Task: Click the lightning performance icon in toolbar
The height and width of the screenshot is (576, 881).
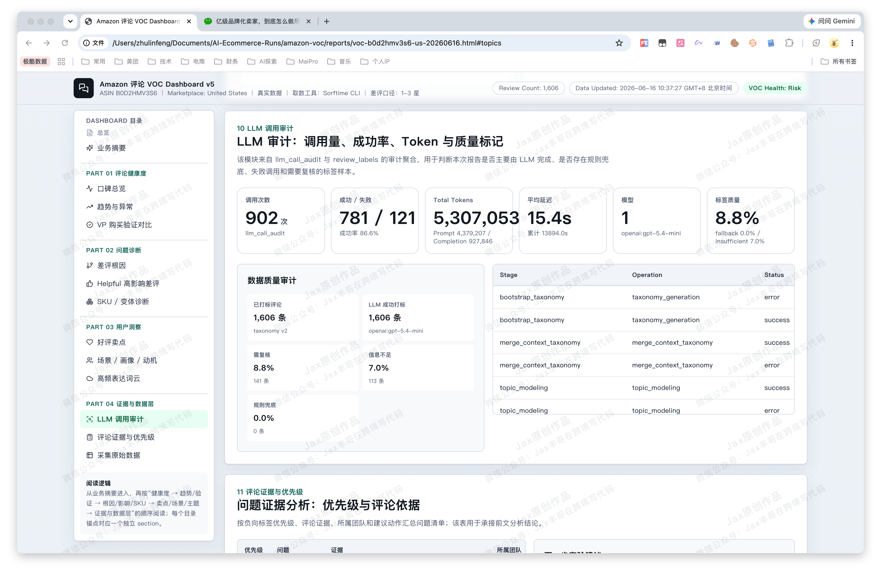Action: coord(816,43)
